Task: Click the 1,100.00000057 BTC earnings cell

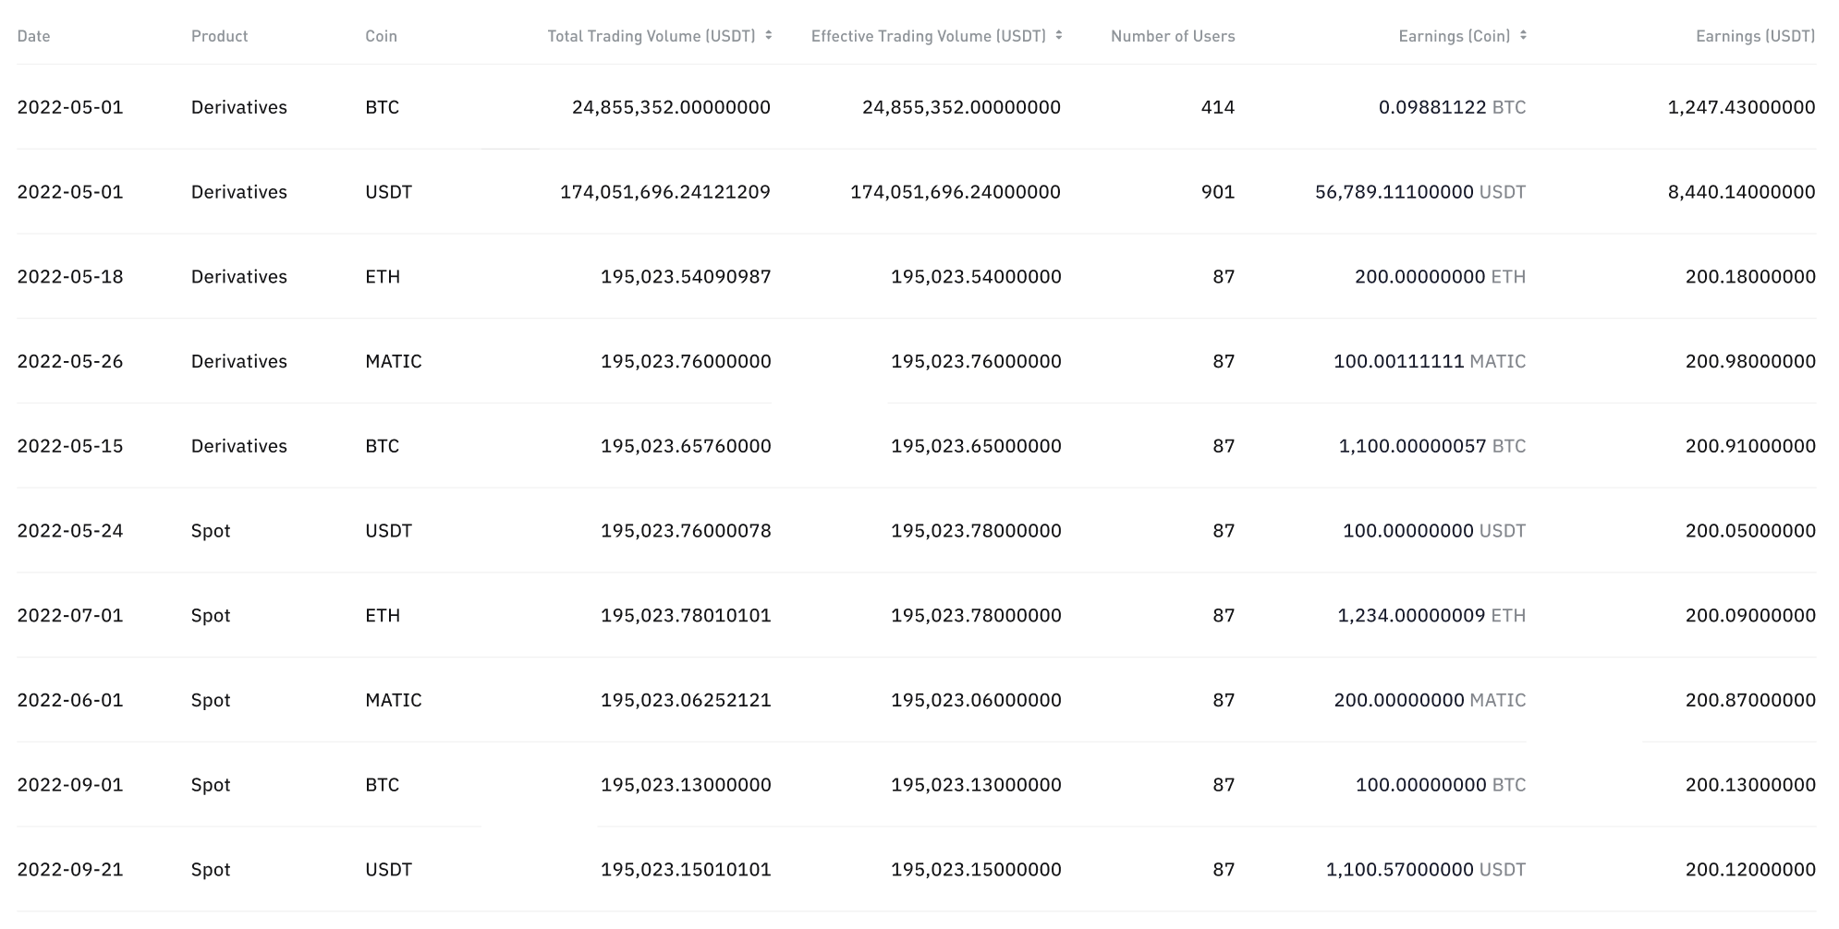Action: point(1432,446)
